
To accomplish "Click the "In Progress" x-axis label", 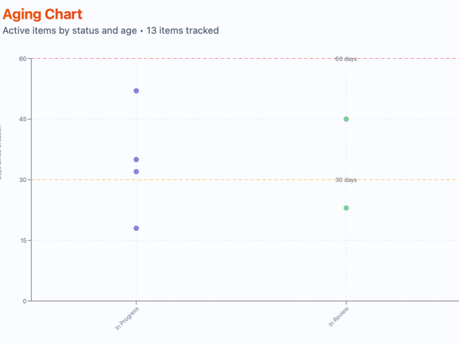I will click(x=128, y=317).
